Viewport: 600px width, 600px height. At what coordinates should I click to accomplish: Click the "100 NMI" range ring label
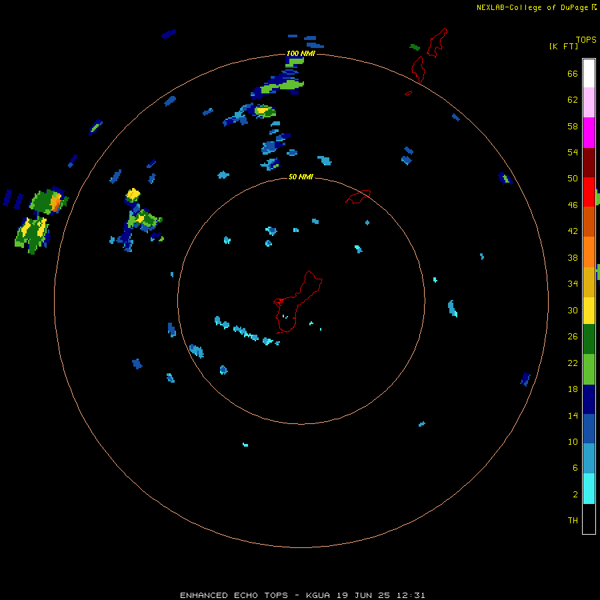click(x=301, y=53)
